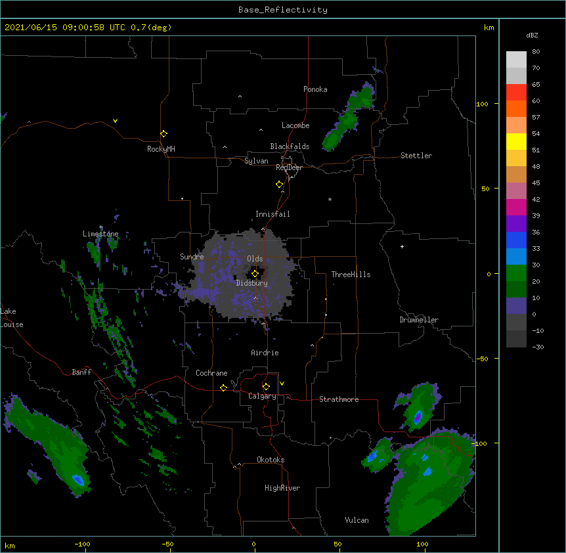Click the Innisfail label
This screenshot has width=566, height=553.
(x=272, y=214)
